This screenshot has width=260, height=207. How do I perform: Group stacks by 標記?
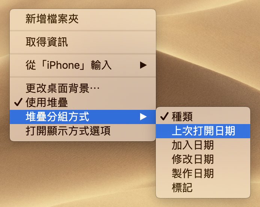pyautogui.click(x=203, y=188)
